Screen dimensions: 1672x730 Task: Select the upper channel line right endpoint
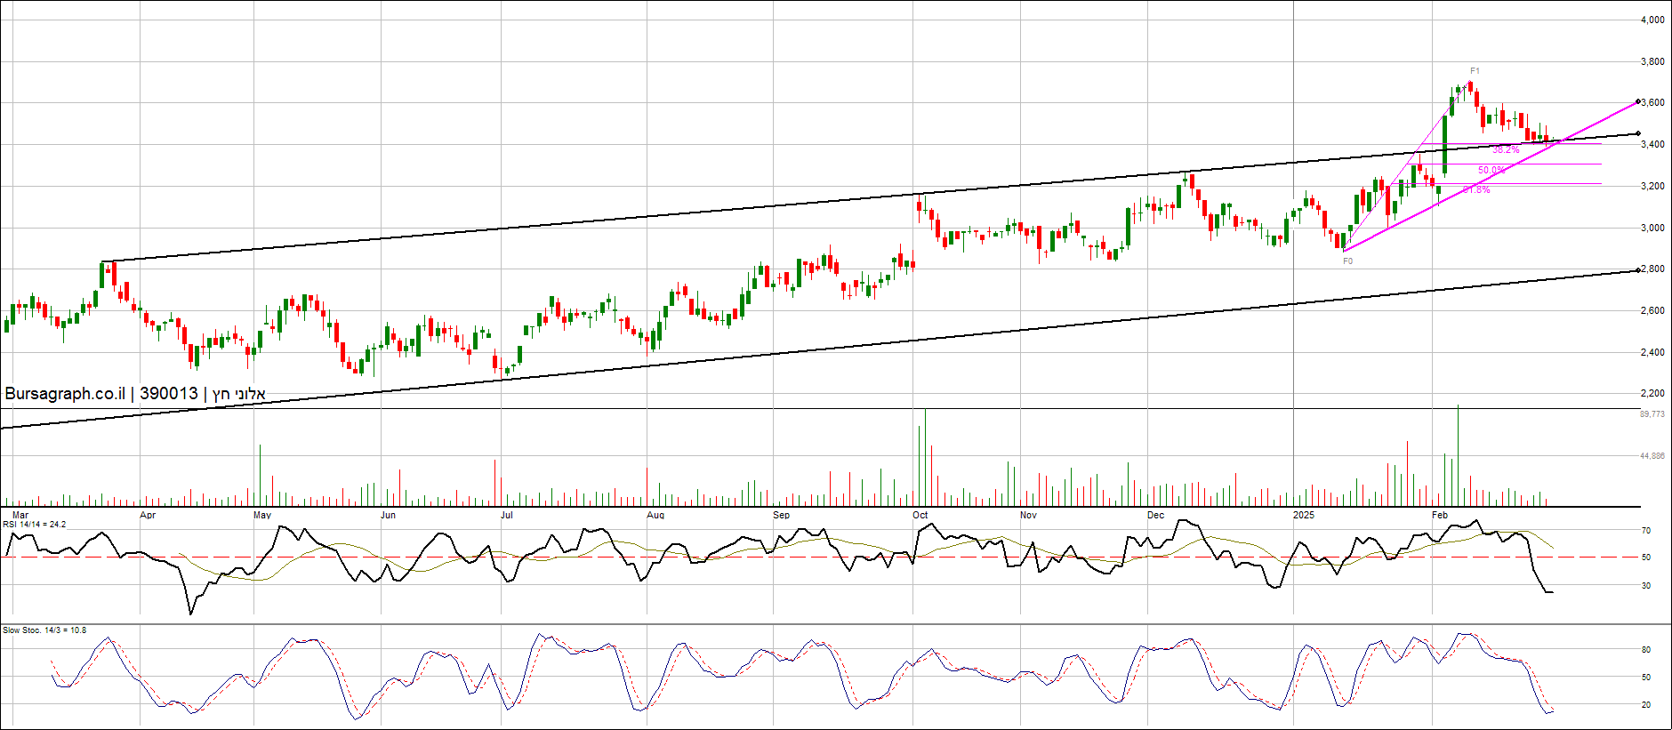(x=1638, y=134)
